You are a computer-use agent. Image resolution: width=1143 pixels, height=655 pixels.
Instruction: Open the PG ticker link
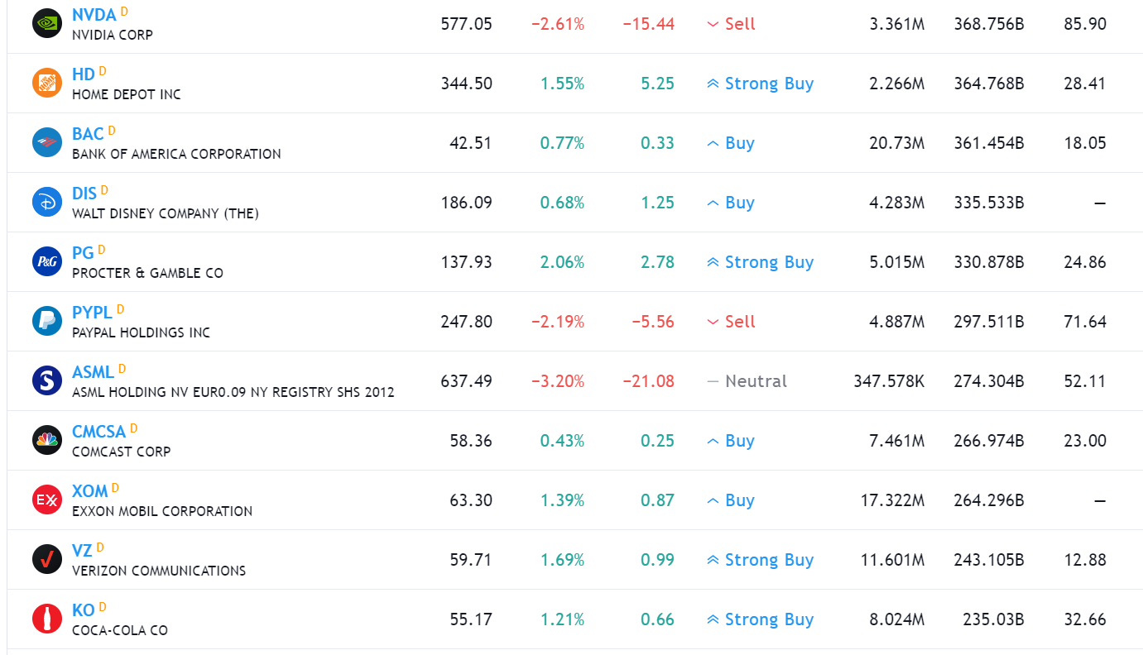coord(83,253)
